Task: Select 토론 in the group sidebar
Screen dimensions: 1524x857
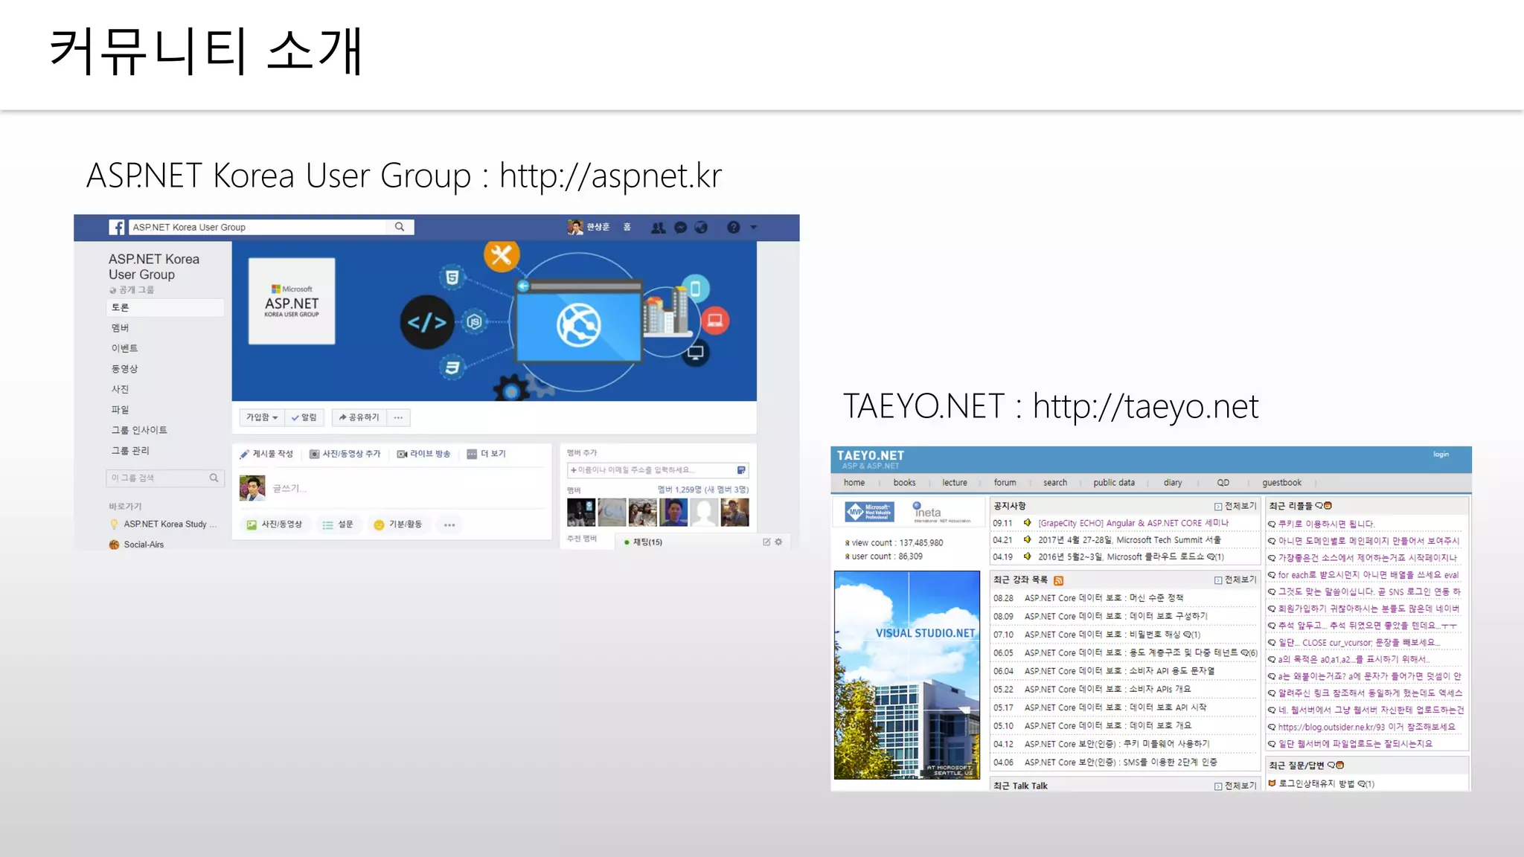Action: [165, 307]
